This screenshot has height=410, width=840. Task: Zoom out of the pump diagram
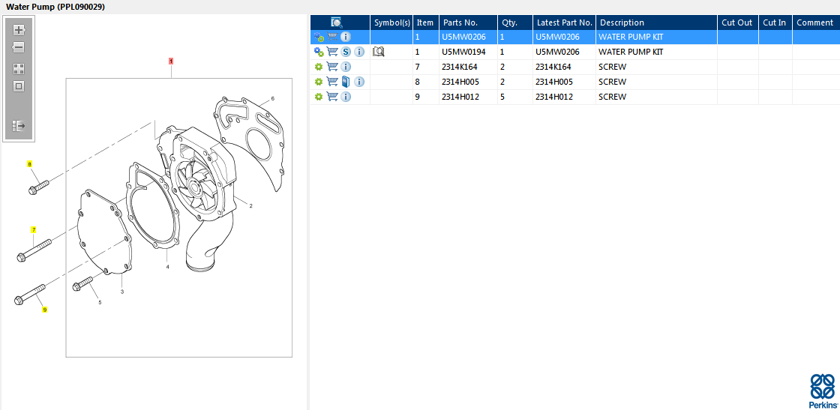tap(19, 47)
